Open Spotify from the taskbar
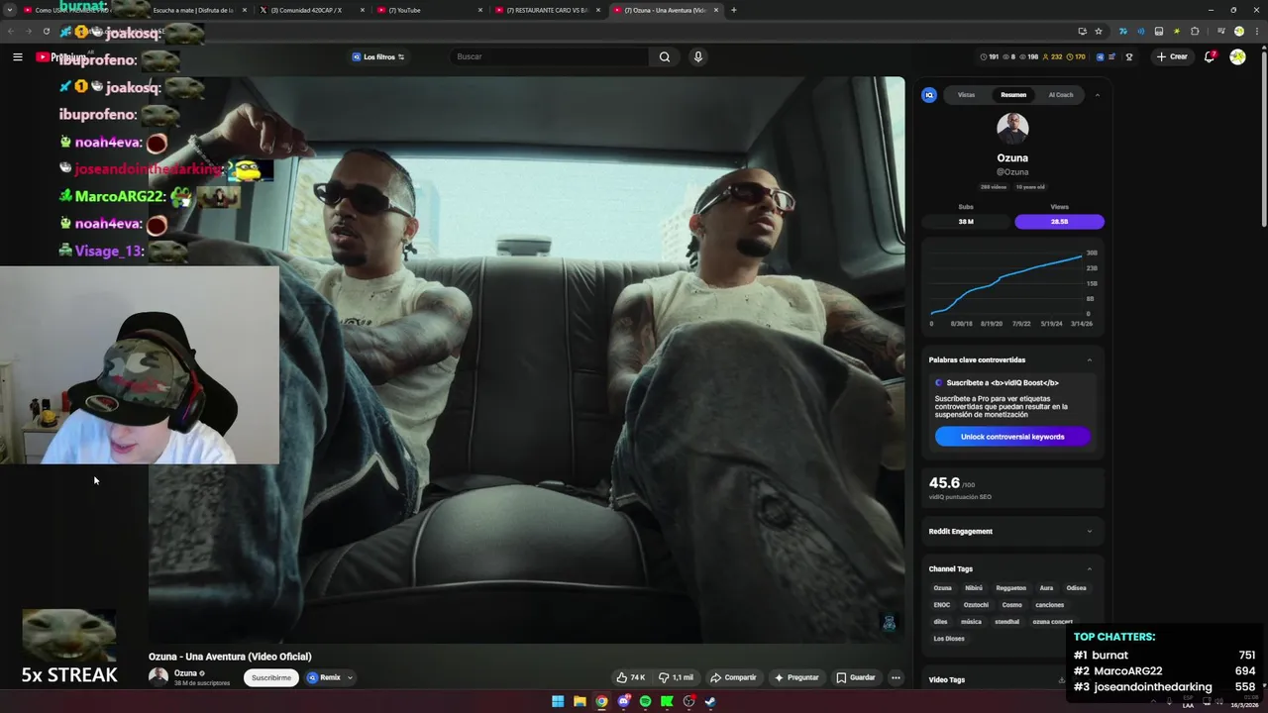Image resolution: width=1268 pixels, height=713 pixels. (645, 701)
